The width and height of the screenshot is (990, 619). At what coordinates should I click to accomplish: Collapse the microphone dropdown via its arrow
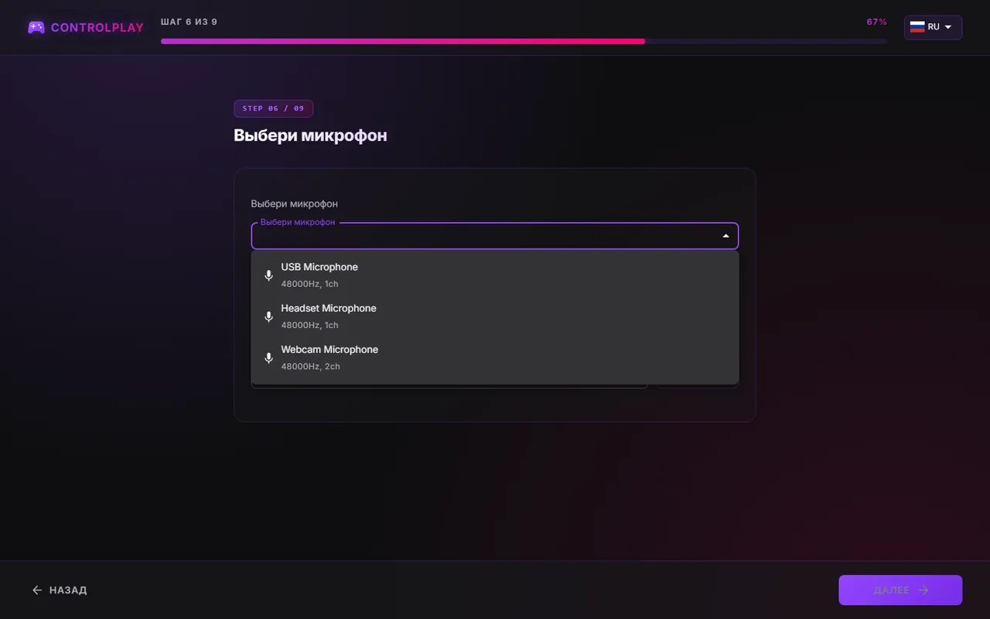click(725, 236)
